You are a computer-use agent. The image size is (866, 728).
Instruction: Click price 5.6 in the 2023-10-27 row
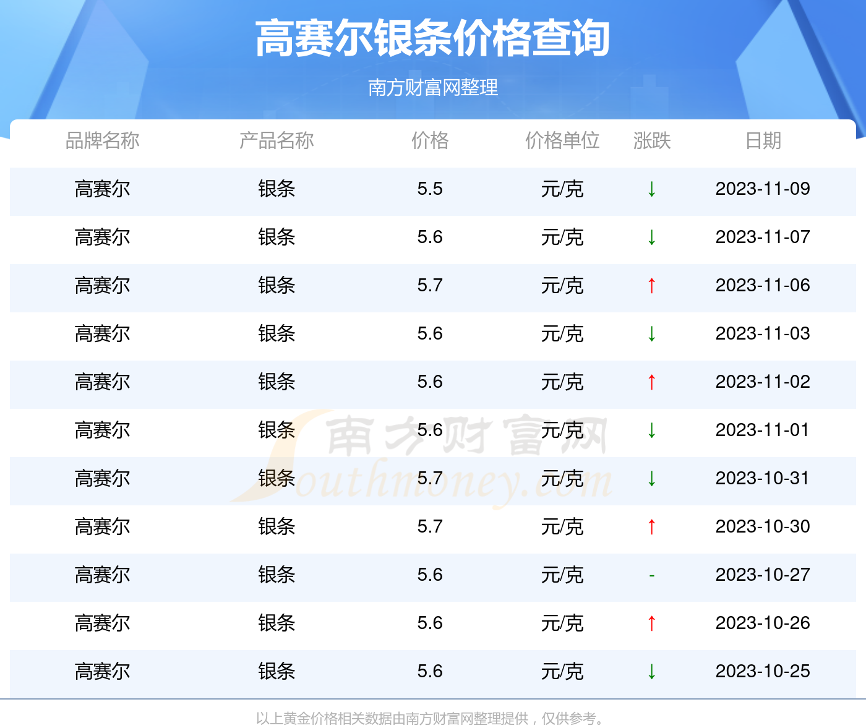(x=430, y=575)
